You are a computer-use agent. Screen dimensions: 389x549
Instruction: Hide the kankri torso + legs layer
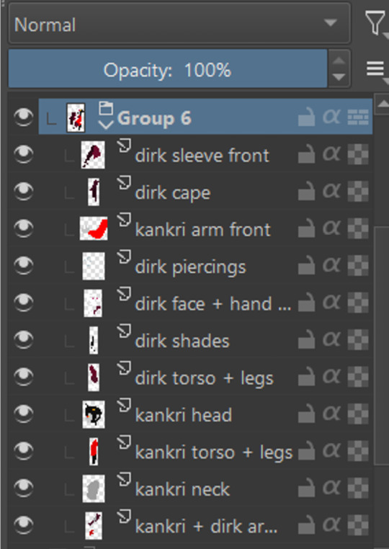coord(23,451)
